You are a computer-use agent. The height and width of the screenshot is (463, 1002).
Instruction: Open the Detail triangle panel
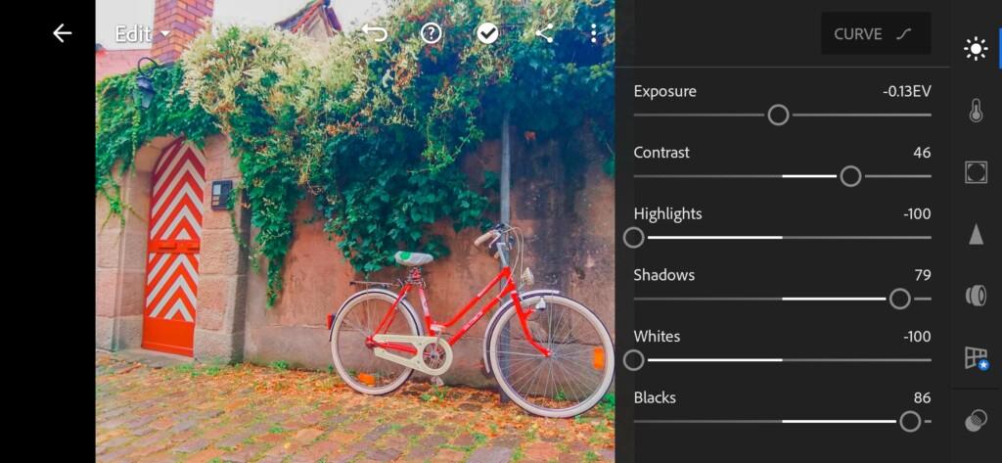click(x=976, y=234)
